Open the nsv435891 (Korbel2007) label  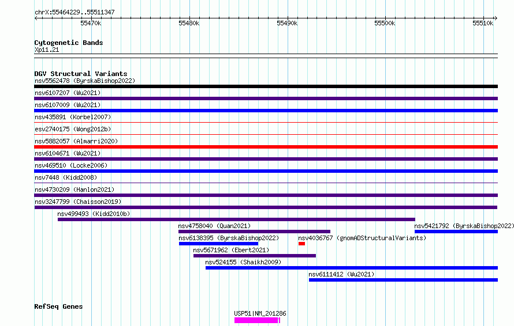(73, 117)
